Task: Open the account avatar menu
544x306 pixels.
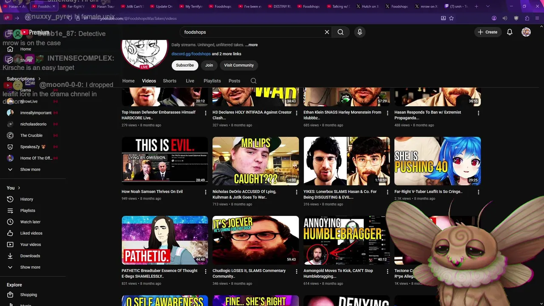Action: 526,32
